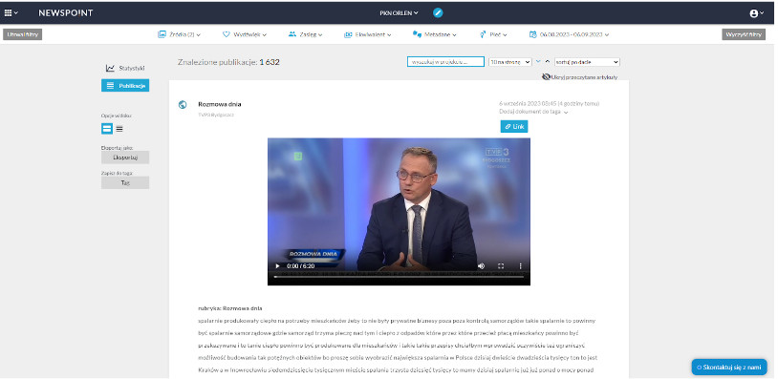Expand the Źródła (2) filter dropdown
This screenshot has height=379, width=778.
[179, 34]
